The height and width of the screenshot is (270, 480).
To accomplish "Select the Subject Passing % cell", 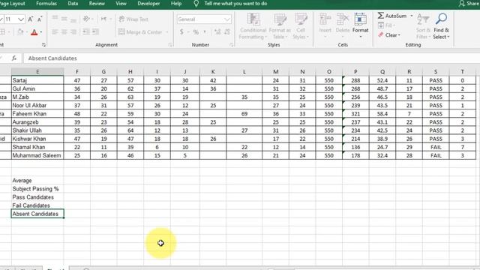I will (37, 189).
